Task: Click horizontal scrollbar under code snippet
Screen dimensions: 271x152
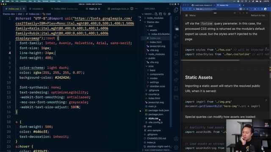Action: coord(210,60)
